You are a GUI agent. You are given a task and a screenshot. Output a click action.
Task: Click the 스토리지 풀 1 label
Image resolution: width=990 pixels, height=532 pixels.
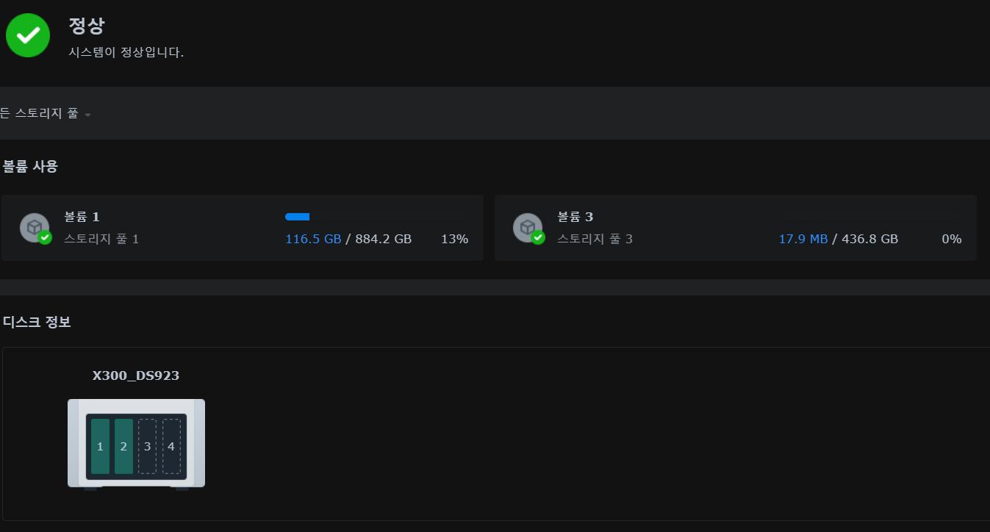point(101,239)
